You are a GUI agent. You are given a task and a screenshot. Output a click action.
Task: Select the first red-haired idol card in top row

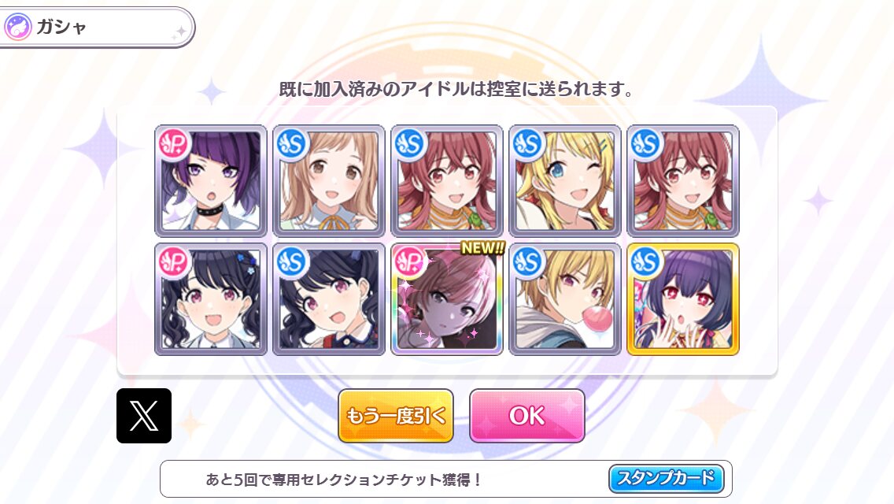pyautogui.click(x=447, y=180)
